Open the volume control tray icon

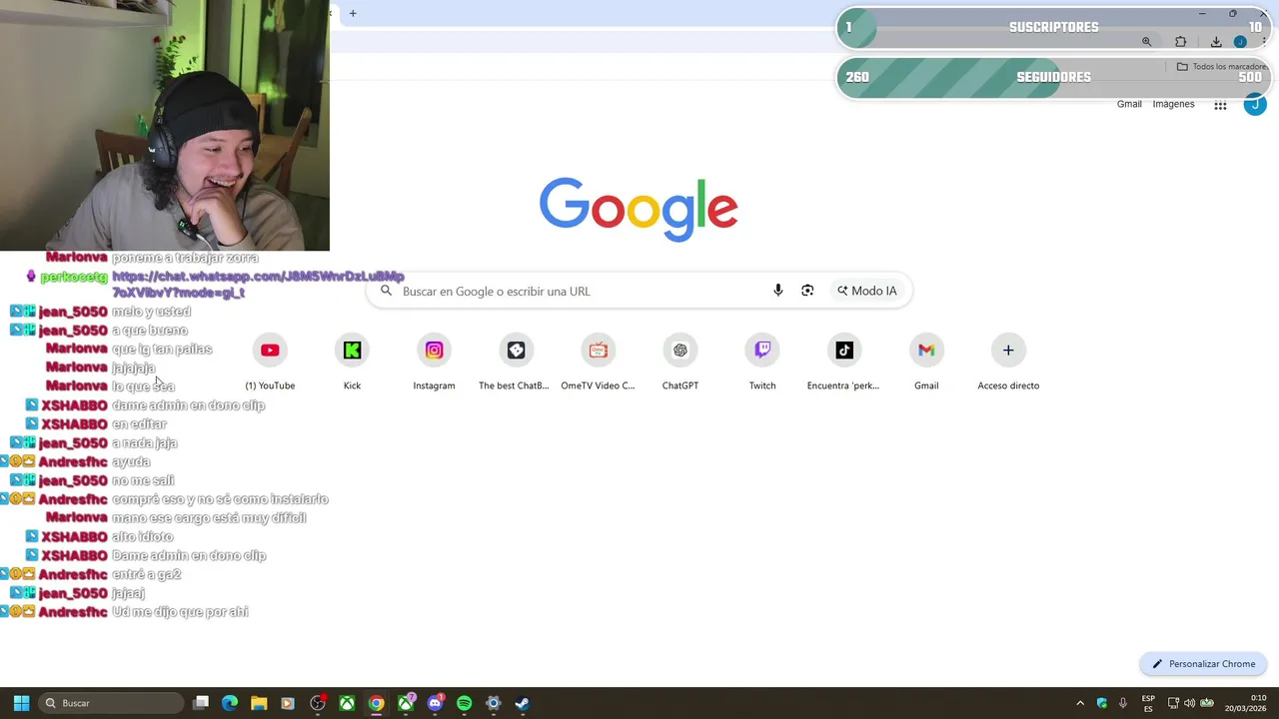(x=1189, y=703)
